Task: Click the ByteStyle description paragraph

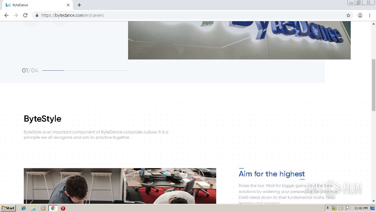Action: tap(96, 135)
